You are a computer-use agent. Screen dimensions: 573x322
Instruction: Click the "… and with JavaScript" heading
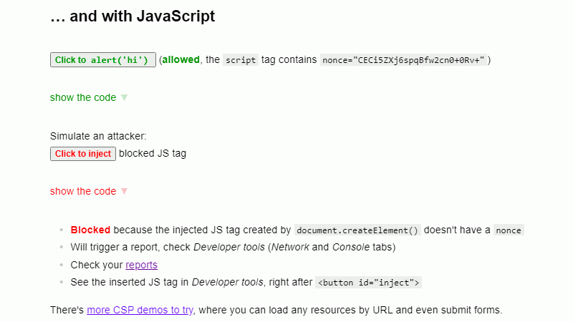(133, 16)
